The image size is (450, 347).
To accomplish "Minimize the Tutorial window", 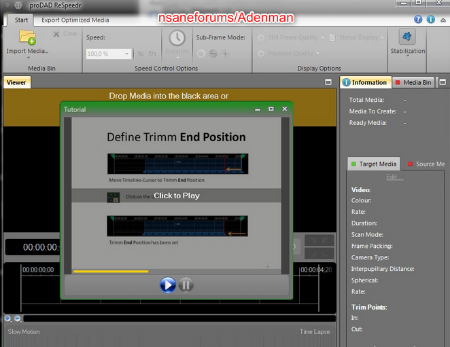I will [258, 109].
